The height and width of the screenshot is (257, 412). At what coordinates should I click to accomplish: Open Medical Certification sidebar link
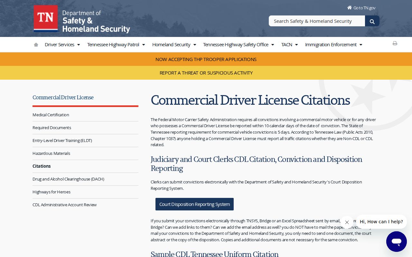coord(51,115)
